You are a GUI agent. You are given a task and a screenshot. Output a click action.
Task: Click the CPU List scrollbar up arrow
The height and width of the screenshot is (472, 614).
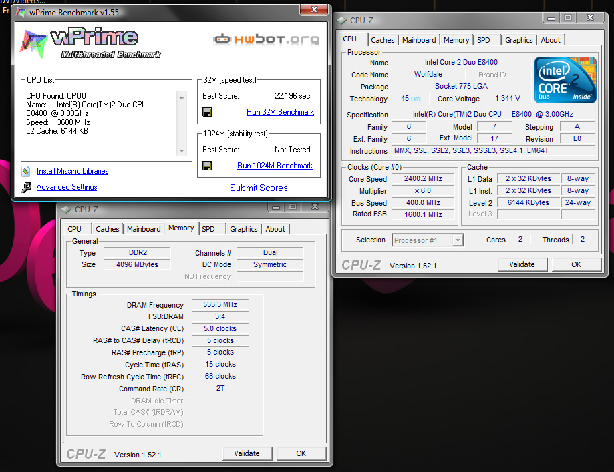(182, 97)
